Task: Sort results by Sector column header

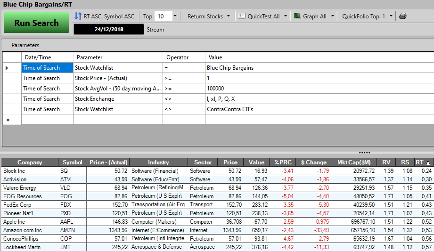Action: coord(203,162)
